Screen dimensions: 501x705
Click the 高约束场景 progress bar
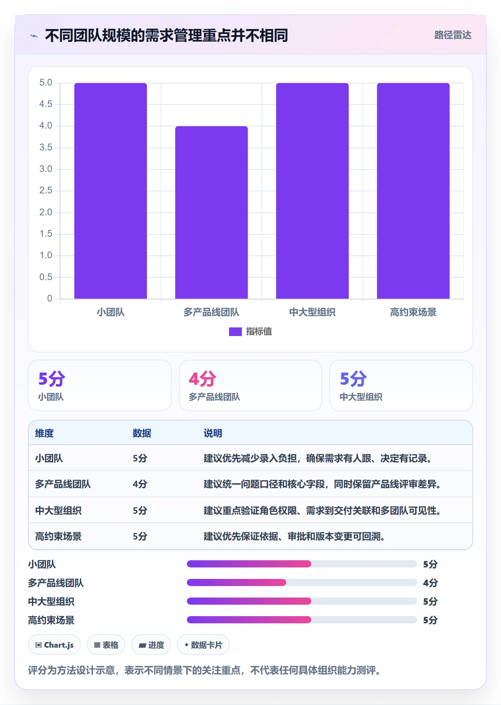pyautogui.click(x=302, y=620)
